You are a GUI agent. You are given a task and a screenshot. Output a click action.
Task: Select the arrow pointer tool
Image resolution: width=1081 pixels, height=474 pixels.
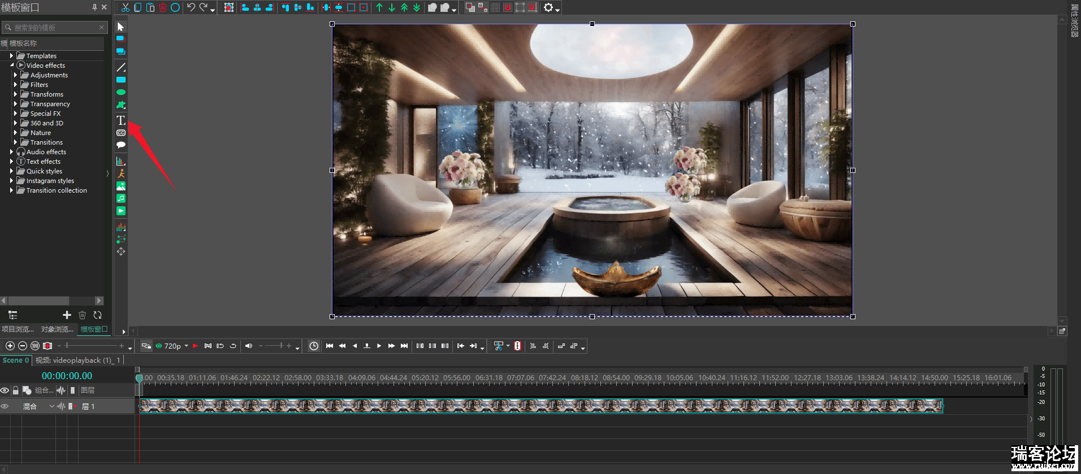[x=121, y=27]
